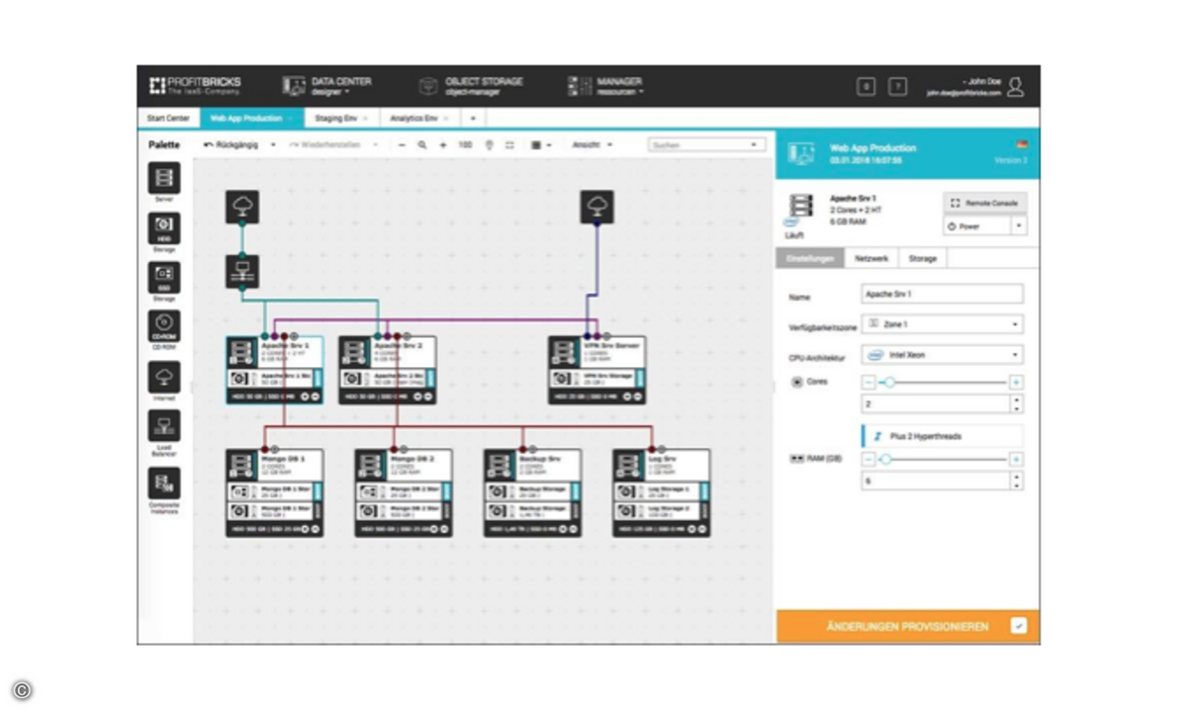Open the CPU-Architektur Intel Xeon dropdown

pos(943,354)
